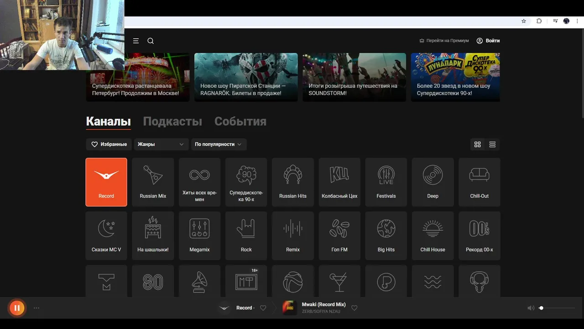Pause playback with orange button

pos(17,308)
